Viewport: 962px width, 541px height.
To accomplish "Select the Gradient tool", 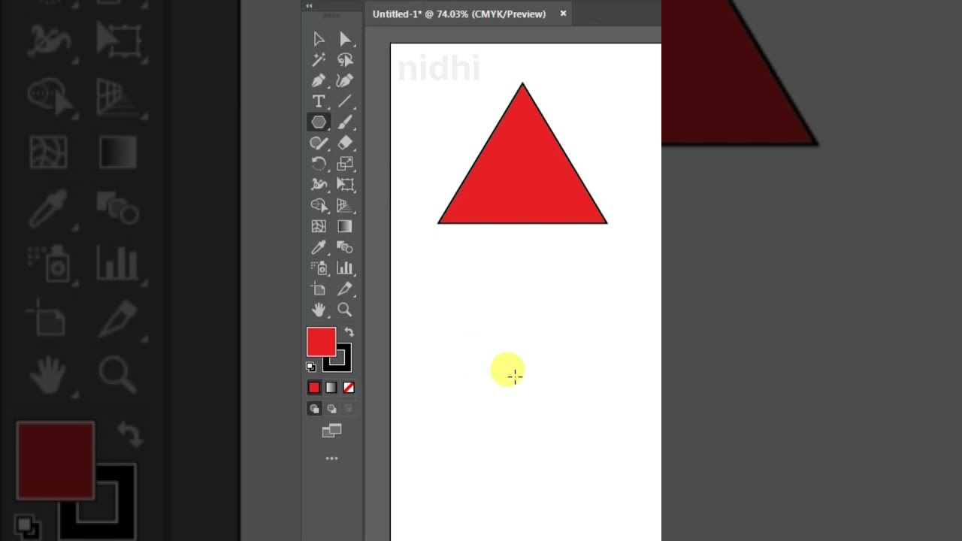I will (x=345, y=226).
